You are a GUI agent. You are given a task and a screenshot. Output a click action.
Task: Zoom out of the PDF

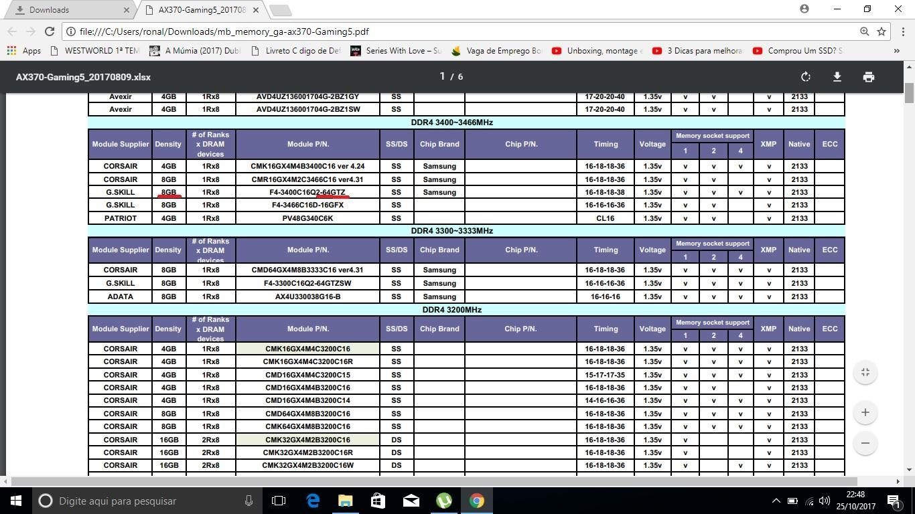coord(865,443)
